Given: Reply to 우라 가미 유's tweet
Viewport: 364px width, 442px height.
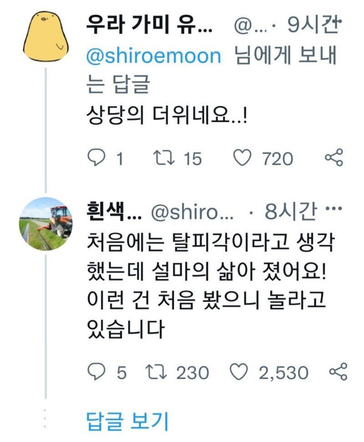Looking at the screenshot, I should (x=99, y=157).
